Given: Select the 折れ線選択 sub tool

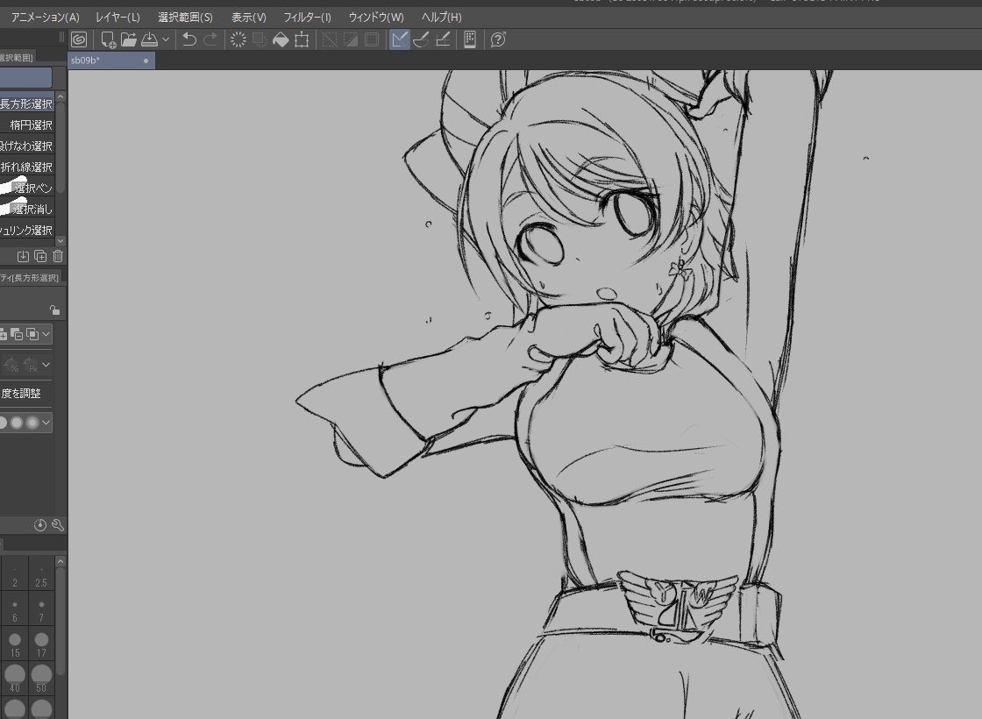Looking at the screenshot, I should 27,167.
